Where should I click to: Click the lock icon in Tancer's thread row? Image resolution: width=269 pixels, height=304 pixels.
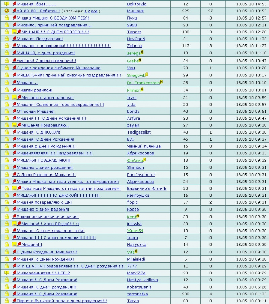tap(7, 32)
